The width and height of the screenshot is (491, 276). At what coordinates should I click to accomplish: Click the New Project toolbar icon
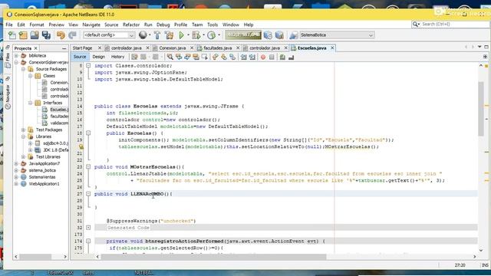click(x=23, y=35)
